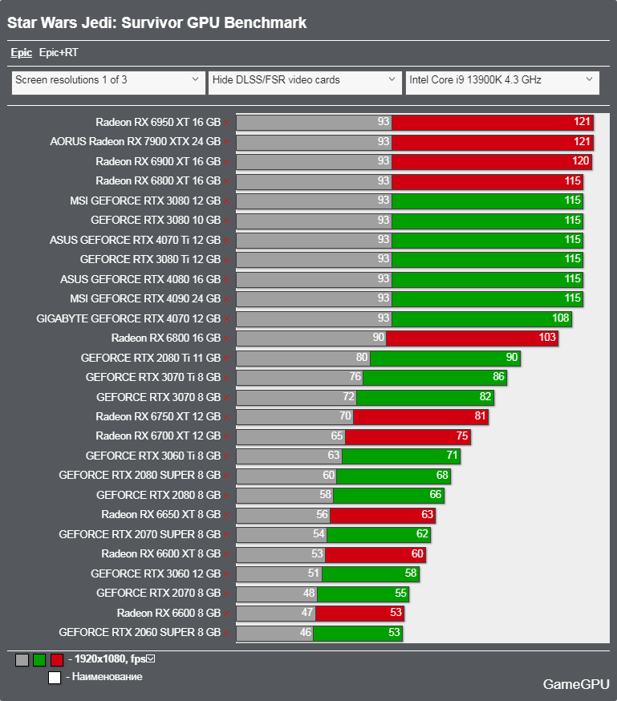Remove GEFORCE RTX 2080 SUPER 8 GB via red x
The width and height of the screenshot is (617, 701).
[x=227, y=476]
